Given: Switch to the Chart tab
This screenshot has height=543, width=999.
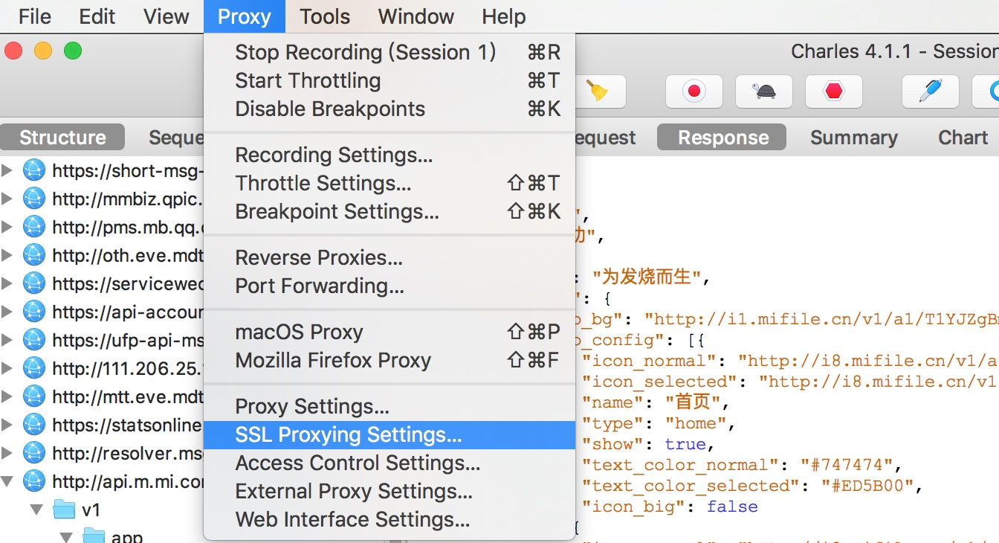Looking at the screenshot, I should pyautogui.click(x=963, y=138).
